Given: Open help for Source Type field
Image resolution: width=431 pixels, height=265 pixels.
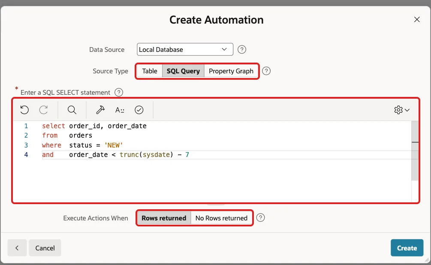Looking at the screenshot, I should 266,71.
